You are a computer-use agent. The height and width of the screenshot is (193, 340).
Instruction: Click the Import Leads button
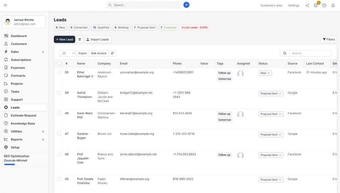98,39
